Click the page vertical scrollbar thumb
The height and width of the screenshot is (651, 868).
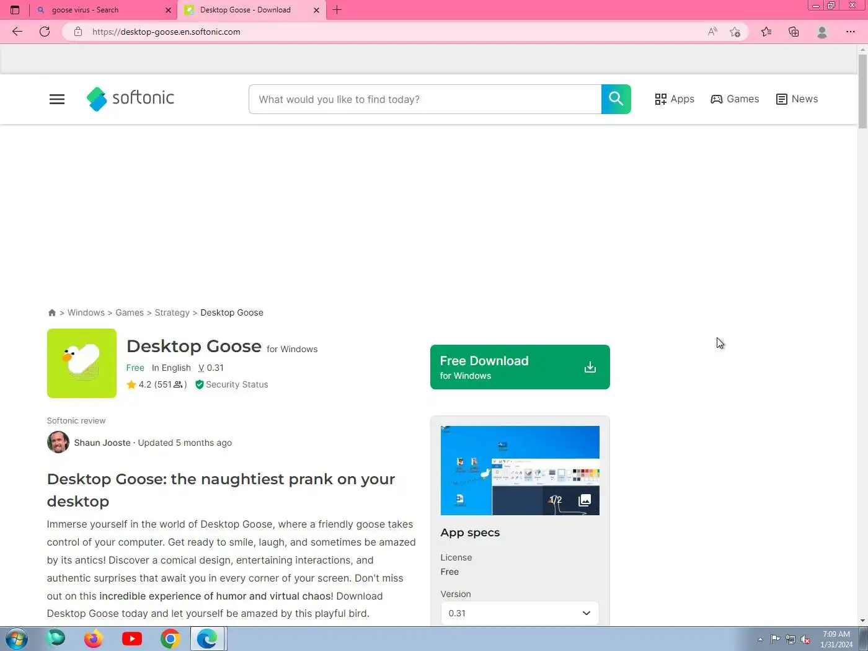pyautogui.click(x=862, y=91)
